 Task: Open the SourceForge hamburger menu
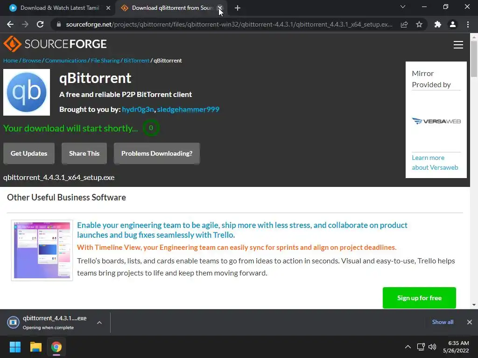pos(458,45)
